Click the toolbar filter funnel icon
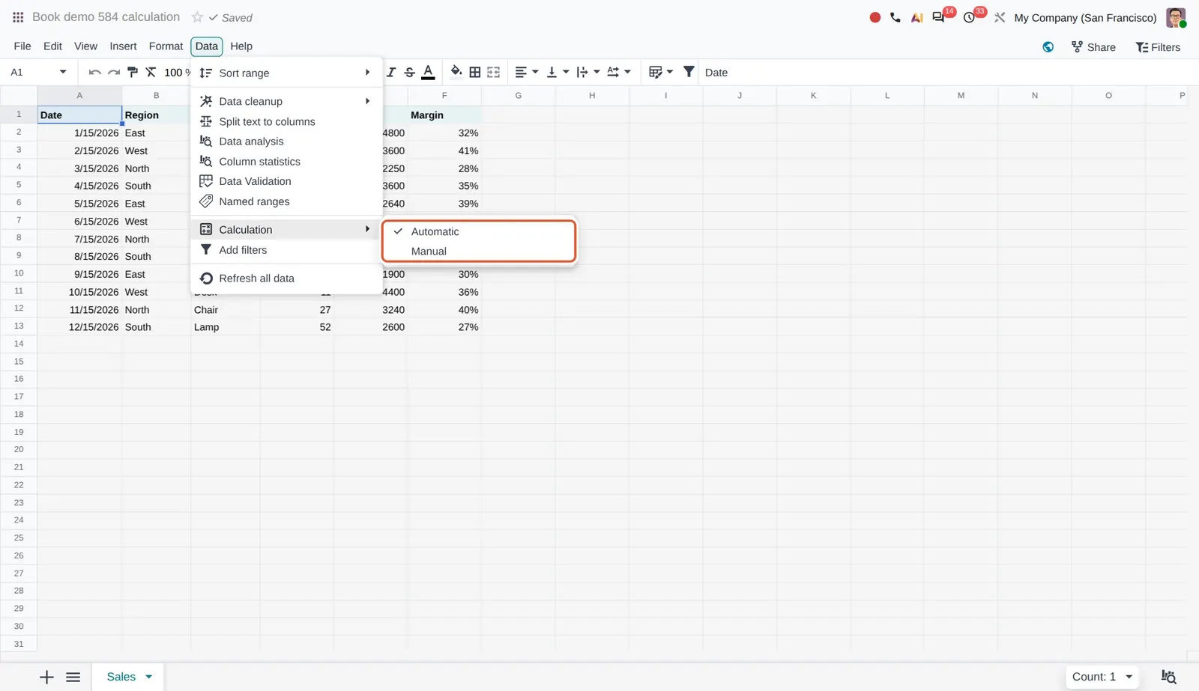 pos(689,72)
